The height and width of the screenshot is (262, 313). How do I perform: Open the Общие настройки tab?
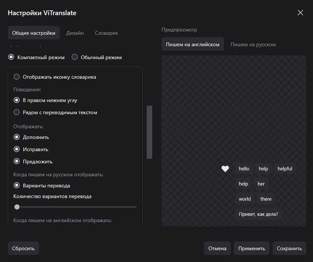coord(34,33)
